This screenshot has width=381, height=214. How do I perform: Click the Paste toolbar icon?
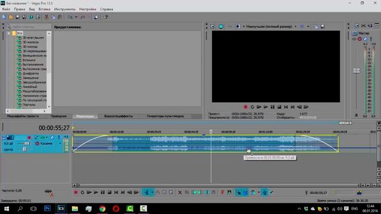(60, 17)
